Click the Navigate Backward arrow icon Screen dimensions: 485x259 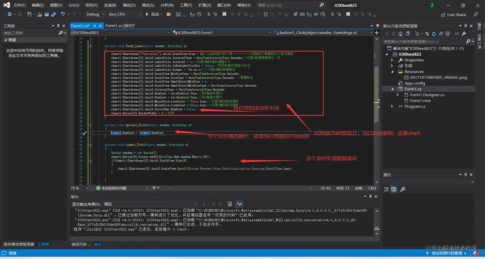[9, 14]
